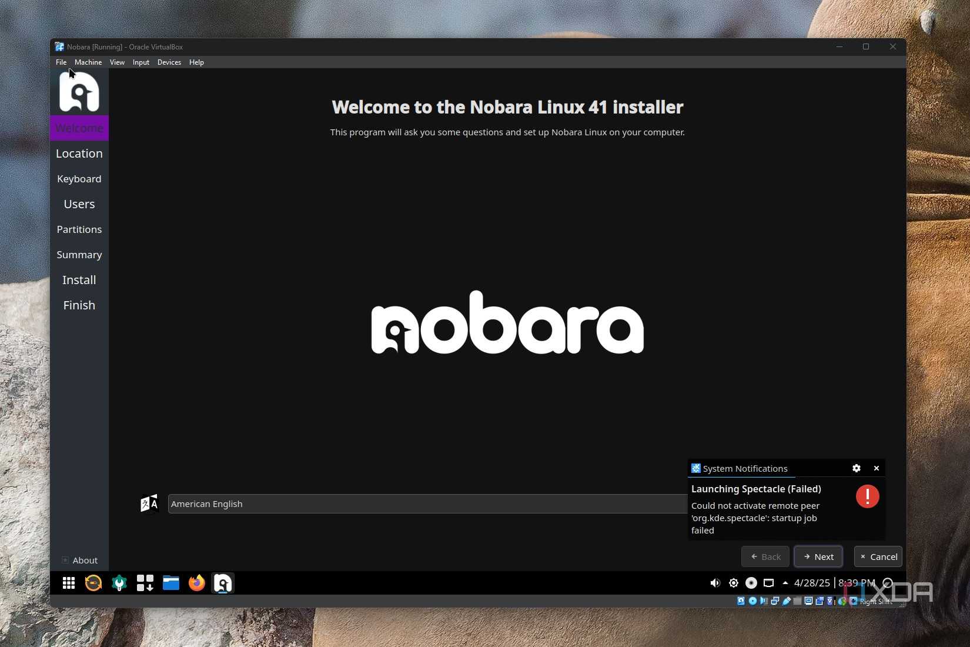Open the keyboard layout tray icon
Image resolution: width=970 pixels, height=647 pixels.
click(768, 583)
